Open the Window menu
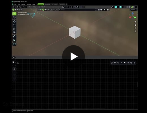This screenshot has height=113, width=147. coord(29,4)
